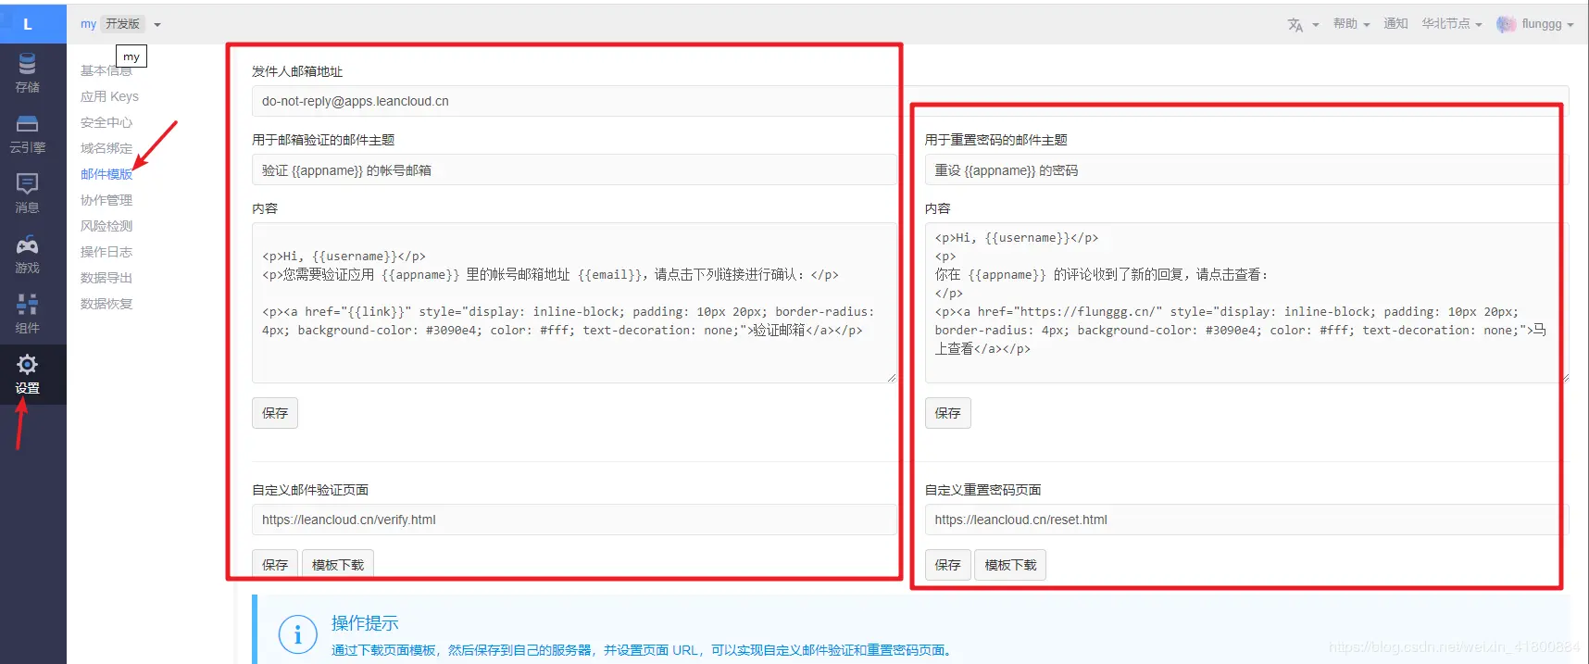The image size is (1589, 664).
Task: Open 数据导出 menu item
Action: (x=106, y=278)
